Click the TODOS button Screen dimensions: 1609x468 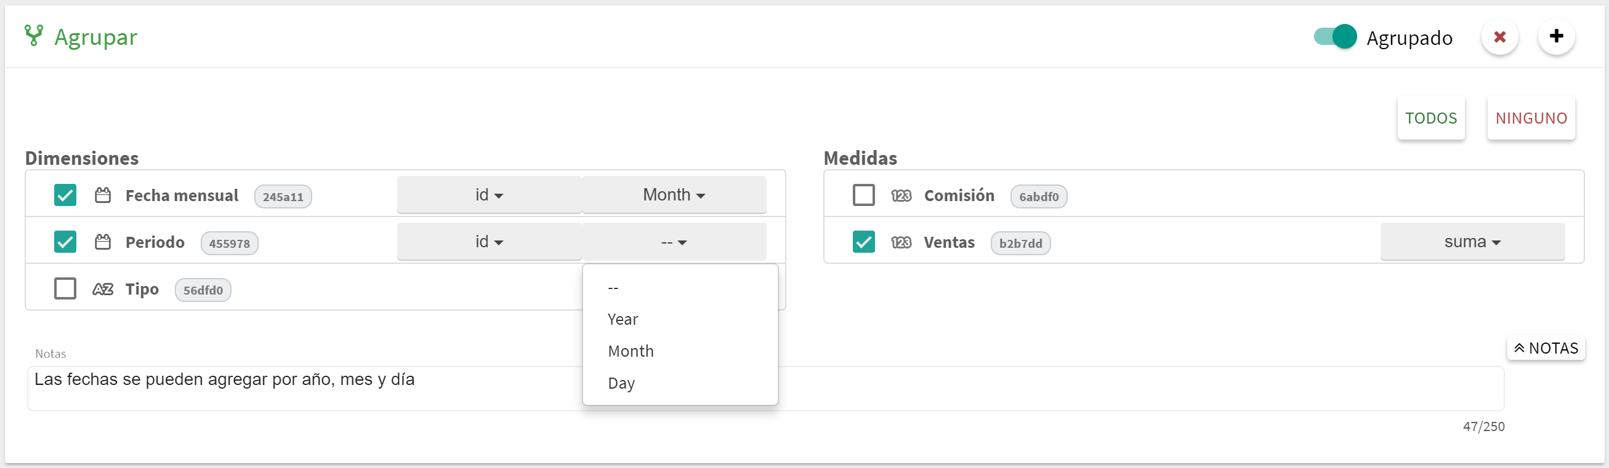tap(1431, 118)
